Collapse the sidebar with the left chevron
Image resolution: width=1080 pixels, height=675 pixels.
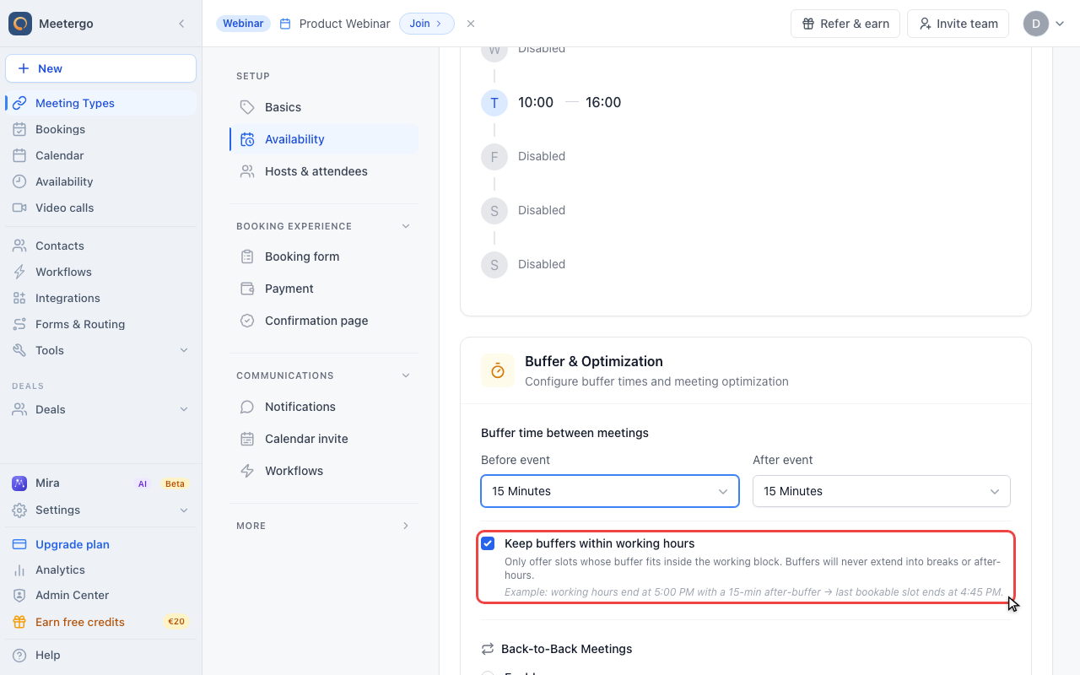[181, 24]
